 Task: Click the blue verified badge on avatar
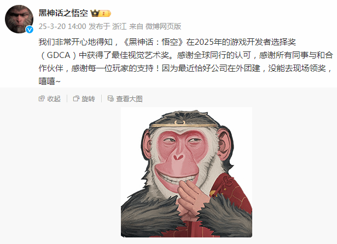click(x=30, y=30)
